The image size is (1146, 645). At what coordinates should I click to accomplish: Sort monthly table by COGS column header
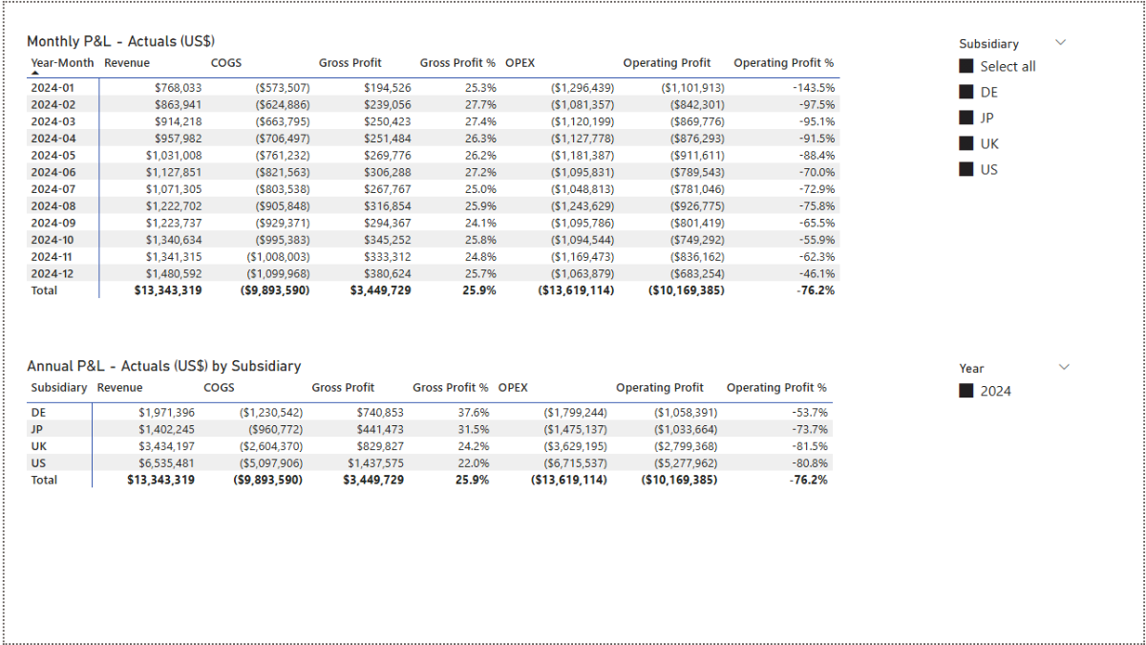click(x=226, y=63)
